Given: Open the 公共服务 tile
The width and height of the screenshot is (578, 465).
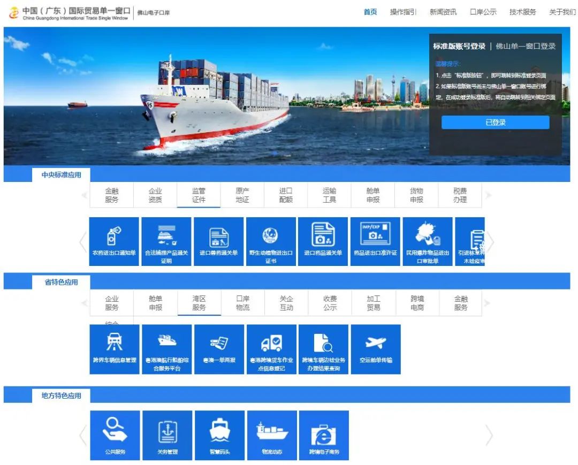Looking at the screenshot, I should pos(115,436).
